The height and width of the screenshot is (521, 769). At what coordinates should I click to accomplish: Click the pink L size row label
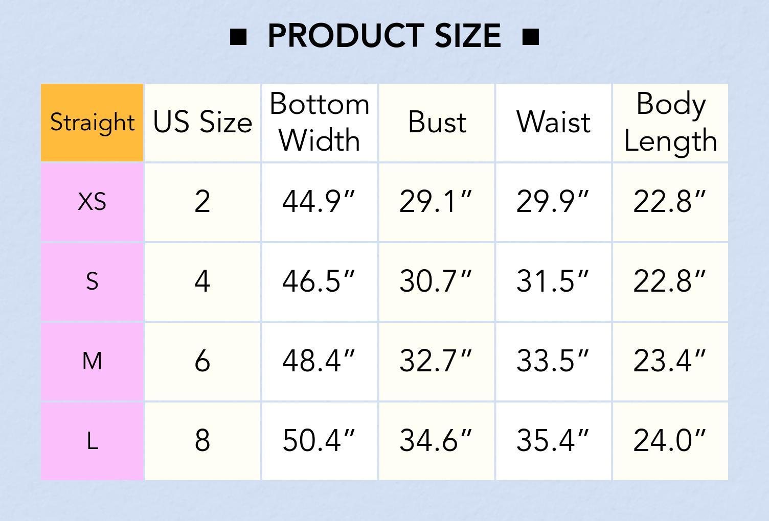92,441
